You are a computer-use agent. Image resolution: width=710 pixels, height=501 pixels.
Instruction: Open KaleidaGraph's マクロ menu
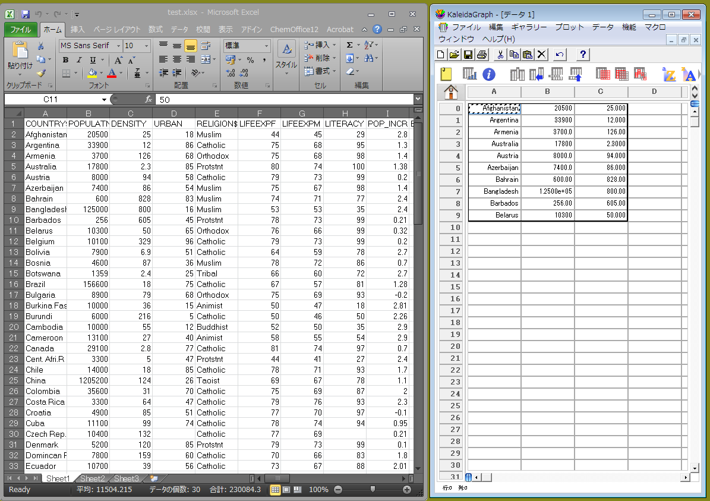click(655, 27)
